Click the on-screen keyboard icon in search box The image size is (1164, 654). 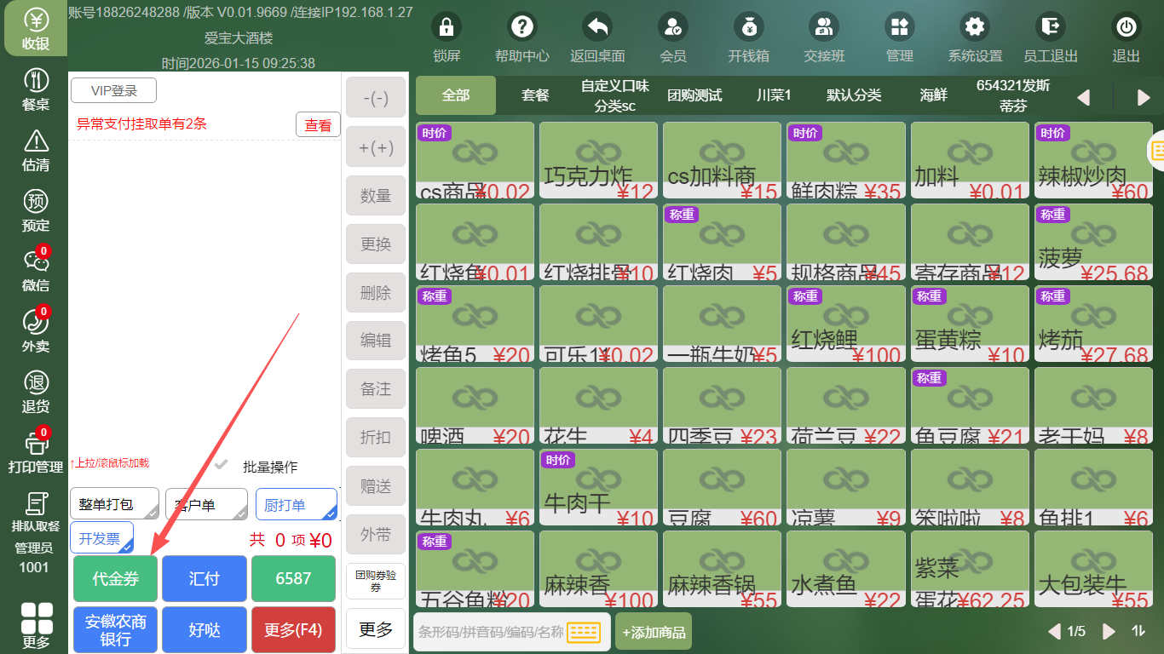585,632
